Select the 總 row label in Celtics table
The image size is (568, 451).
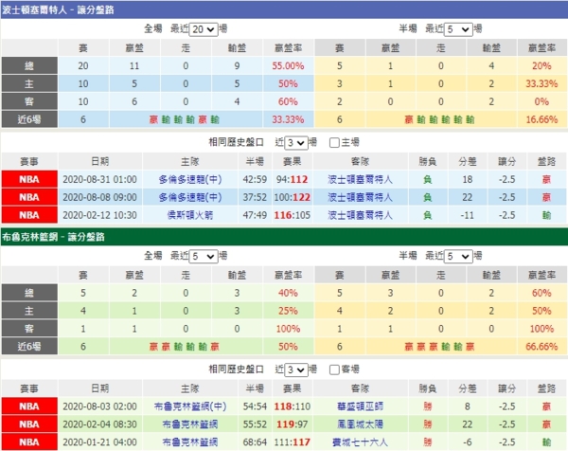click(29, 66)
